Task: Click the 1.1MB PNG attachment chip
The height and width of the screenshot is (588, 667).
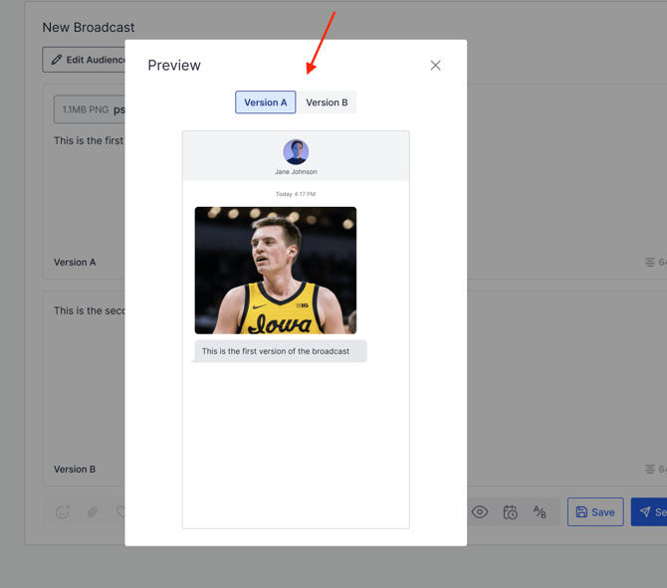Action: click(90, 109)
